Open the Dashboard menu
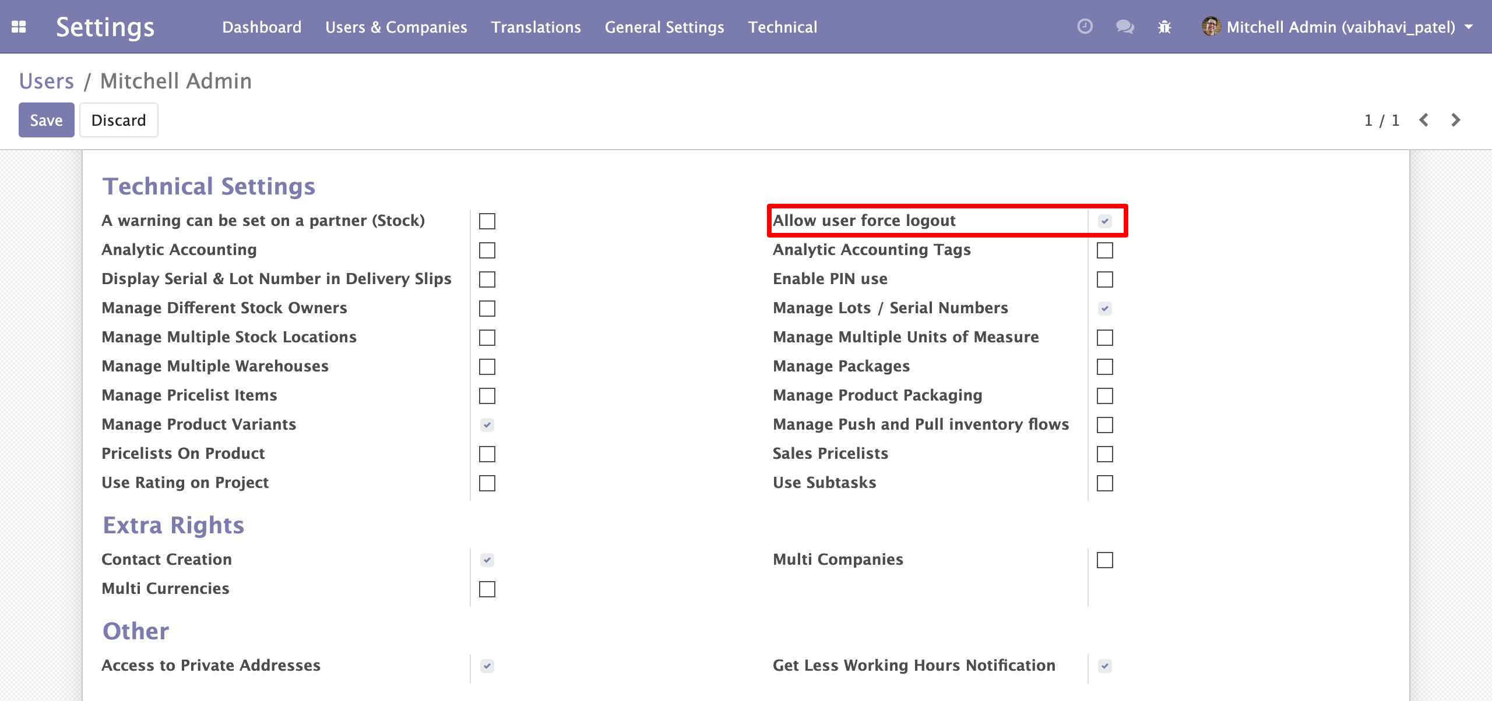Viewport: 1492px width, 701px height. pos(262,27)
